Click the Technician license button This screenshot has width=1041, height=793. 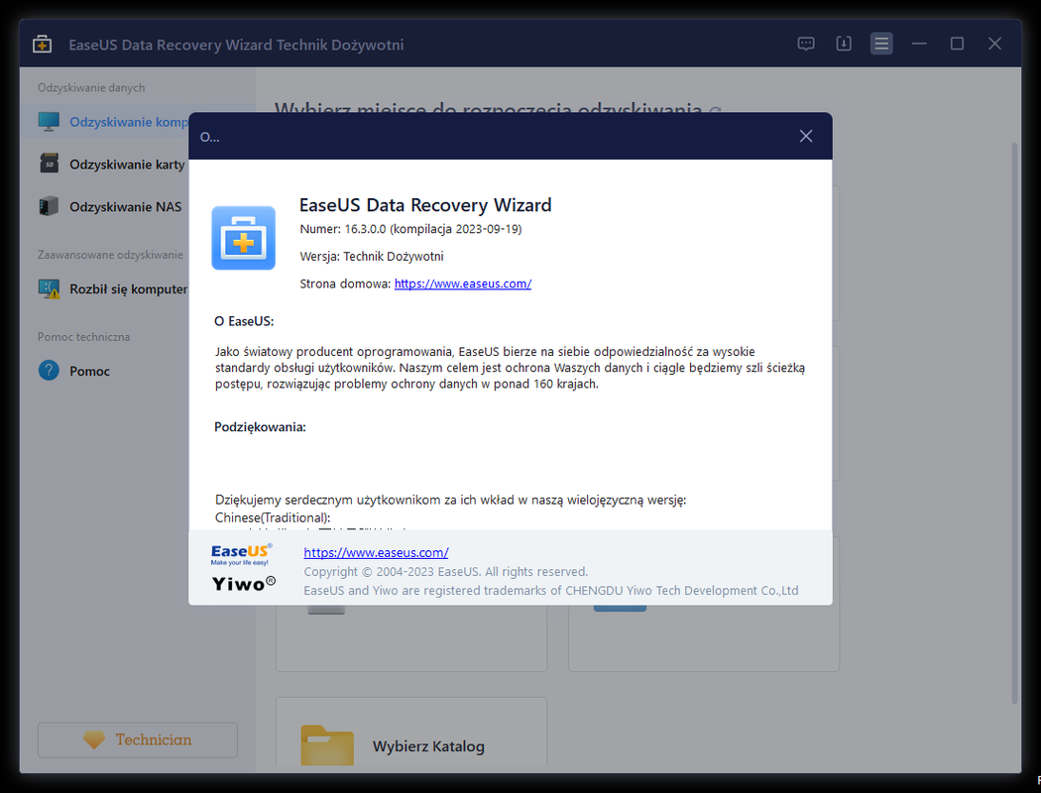click(138, 739)
